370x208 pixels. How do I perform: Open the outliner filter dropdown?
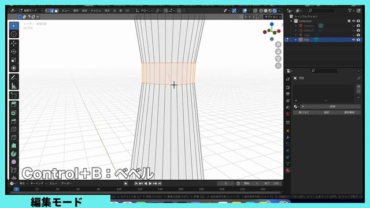351,10
